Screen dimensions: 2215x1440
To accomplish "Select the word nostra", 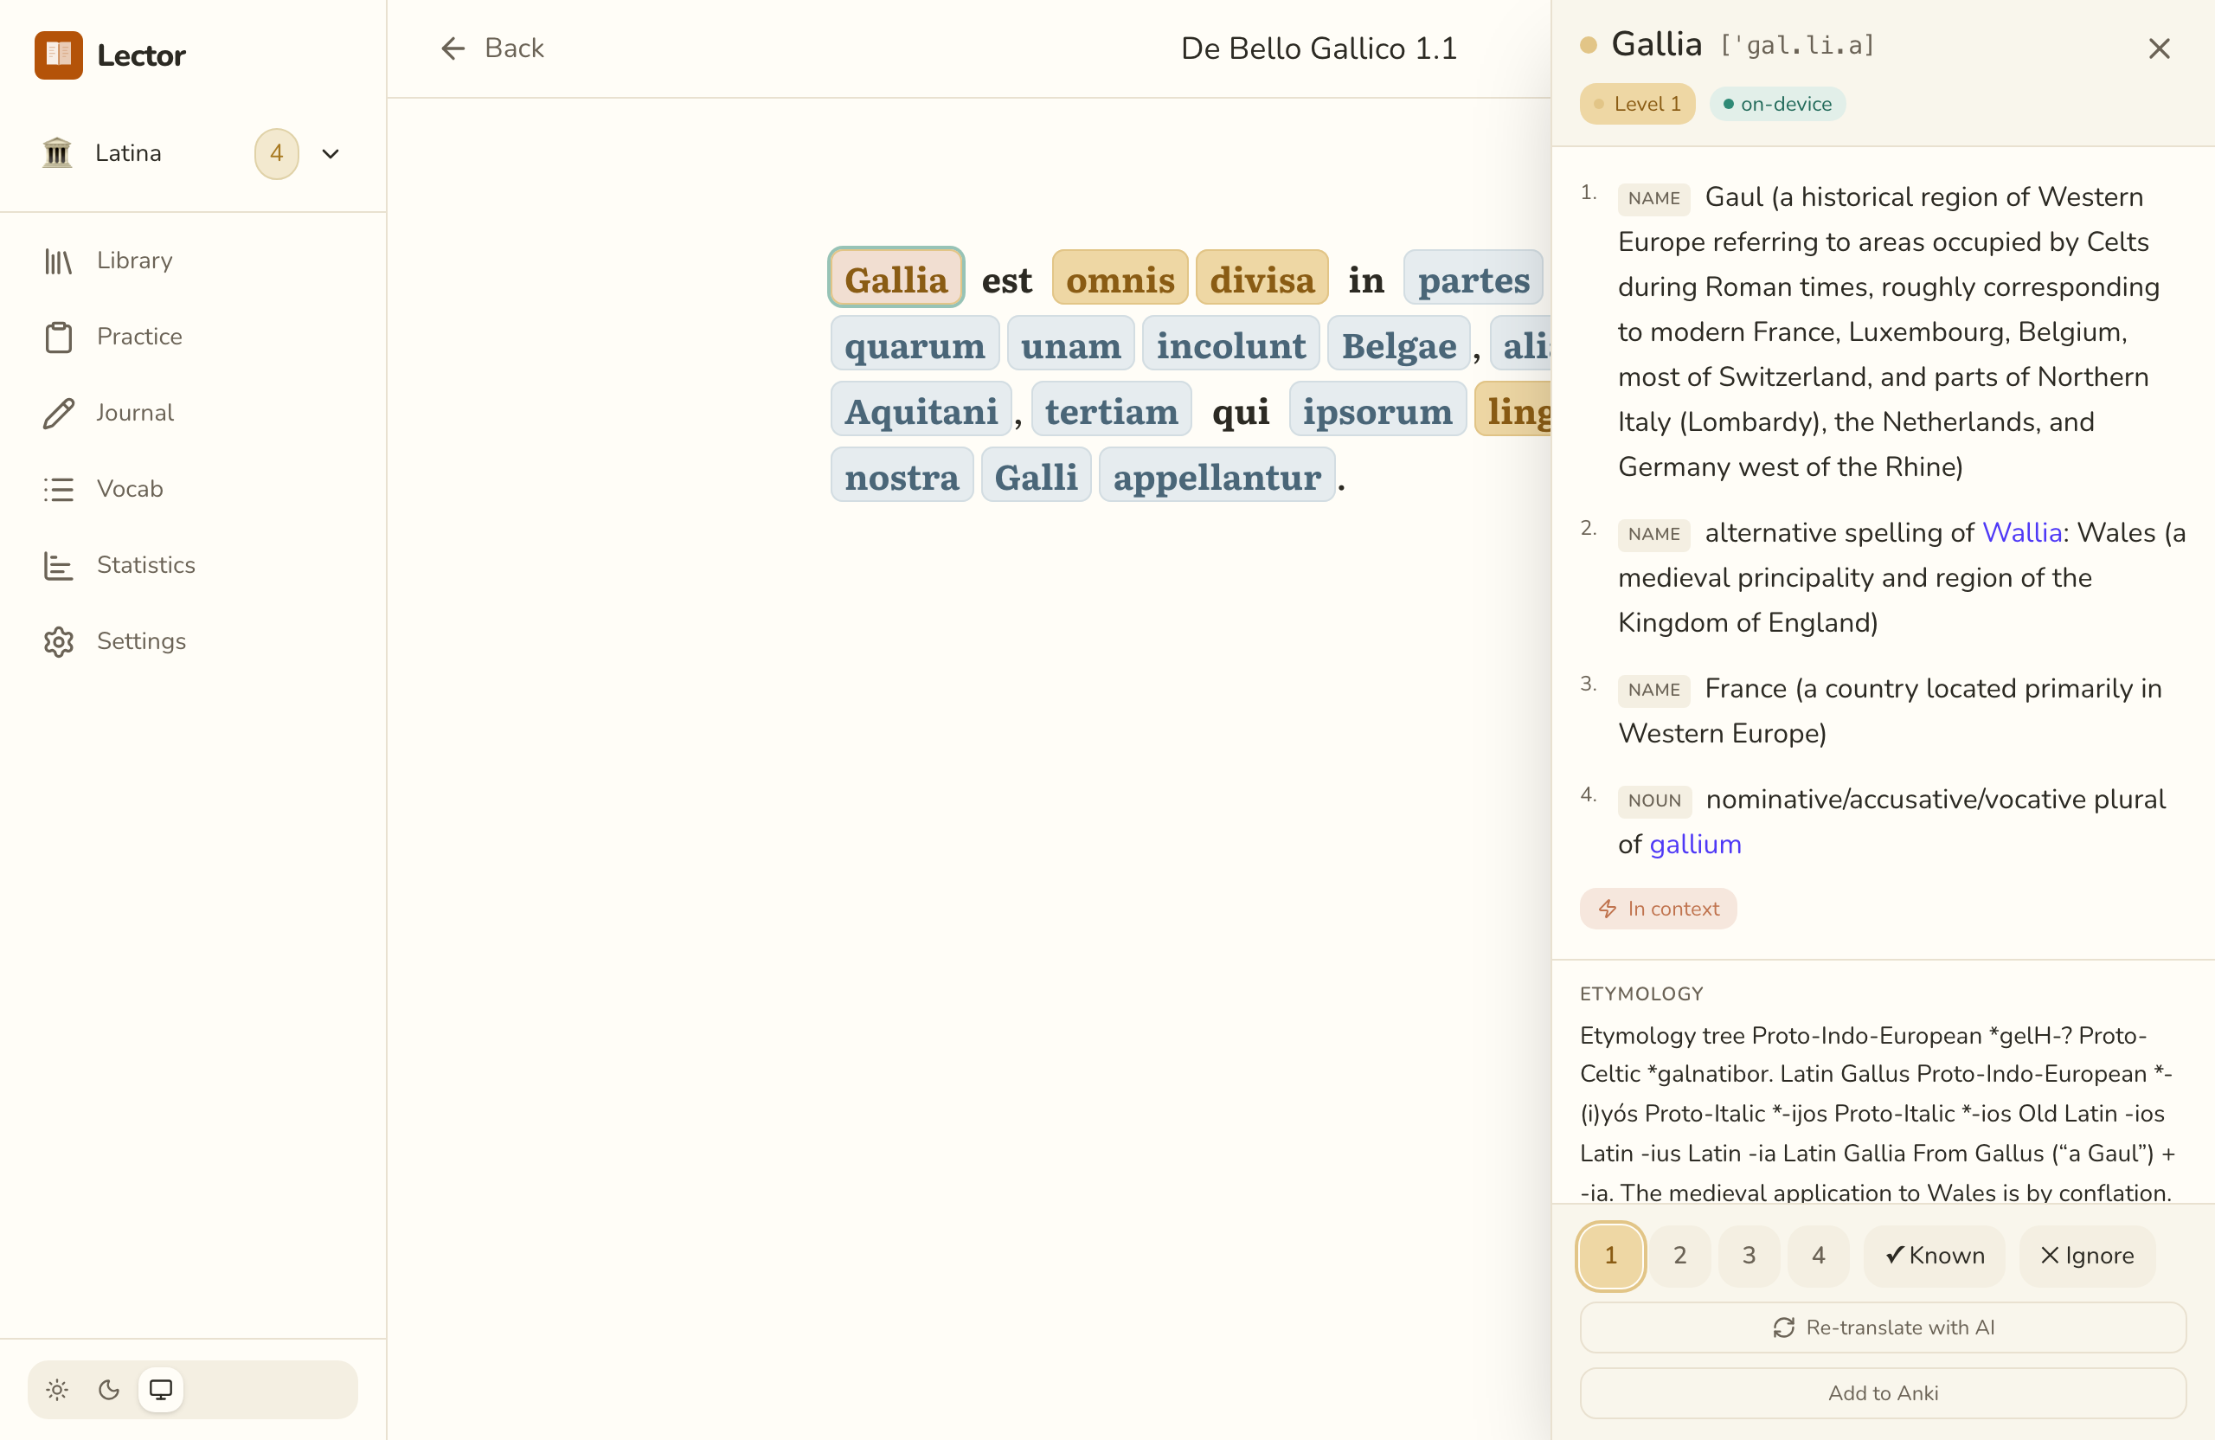I will click(901, 477).
